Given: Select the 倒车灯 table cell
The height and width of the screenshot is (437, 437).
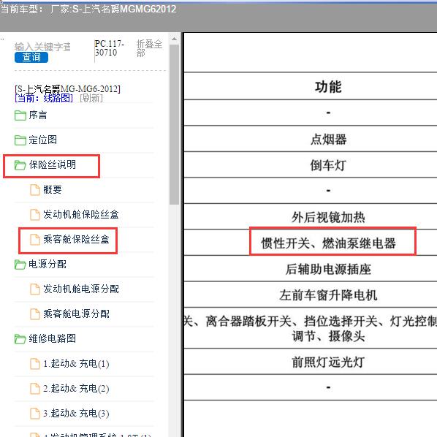Looking at the screenshot, I should tap(328, 165).
